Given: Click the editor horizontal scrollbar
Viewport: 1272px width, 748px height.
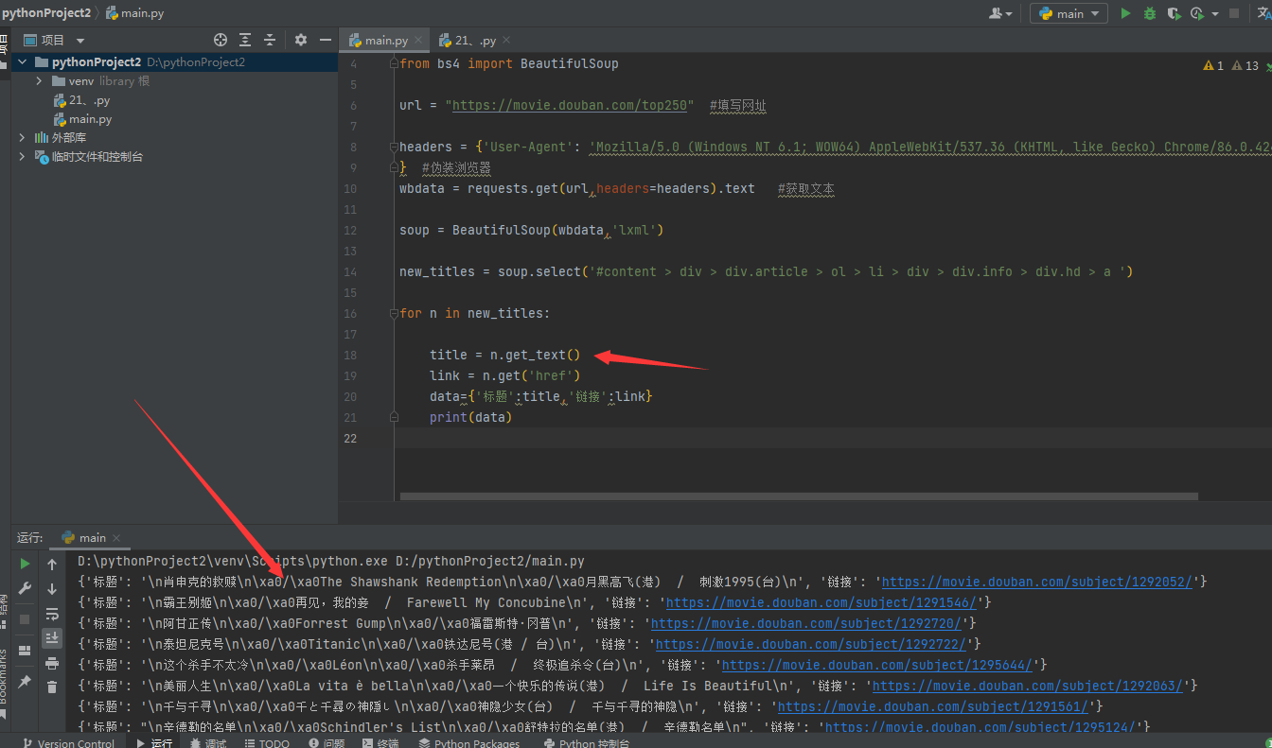Looking at the screenshot, I should [798, 496].
